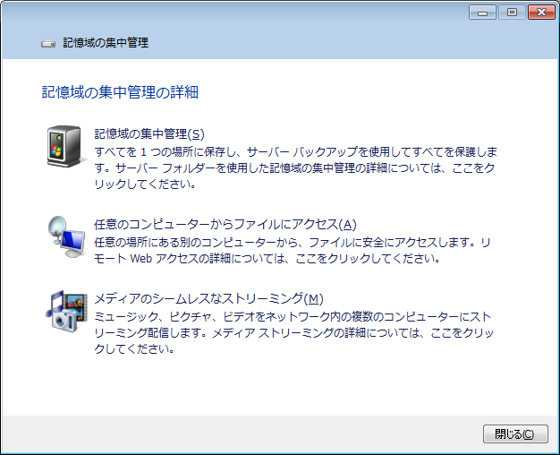This screenshot has height=455, width=560.
Task: Maximize the window
Action: click(x=512, y=13)
